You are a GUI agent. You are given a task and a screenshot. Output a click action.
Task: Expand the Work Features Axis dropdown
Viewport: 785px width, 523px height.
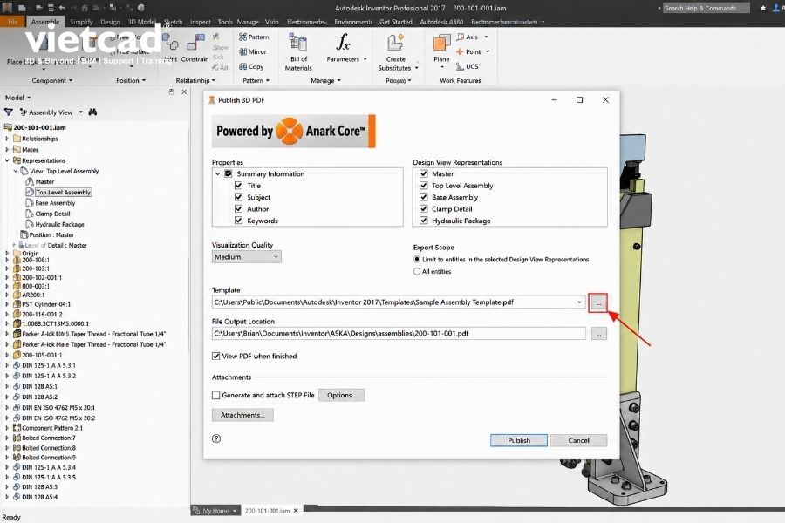click(x=486, y=37)
